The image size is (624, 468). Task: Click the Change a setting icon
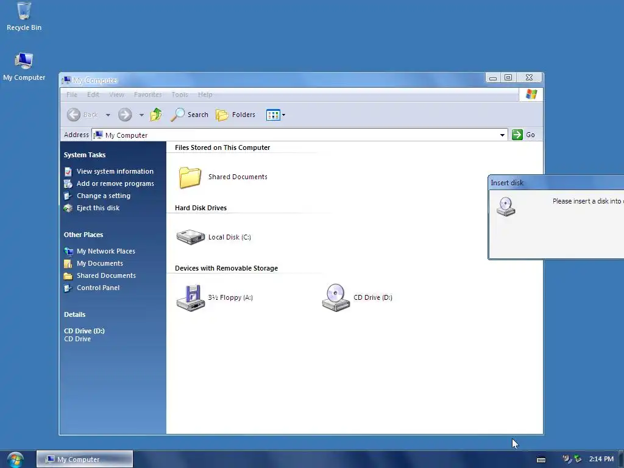[x=68, y=196]
